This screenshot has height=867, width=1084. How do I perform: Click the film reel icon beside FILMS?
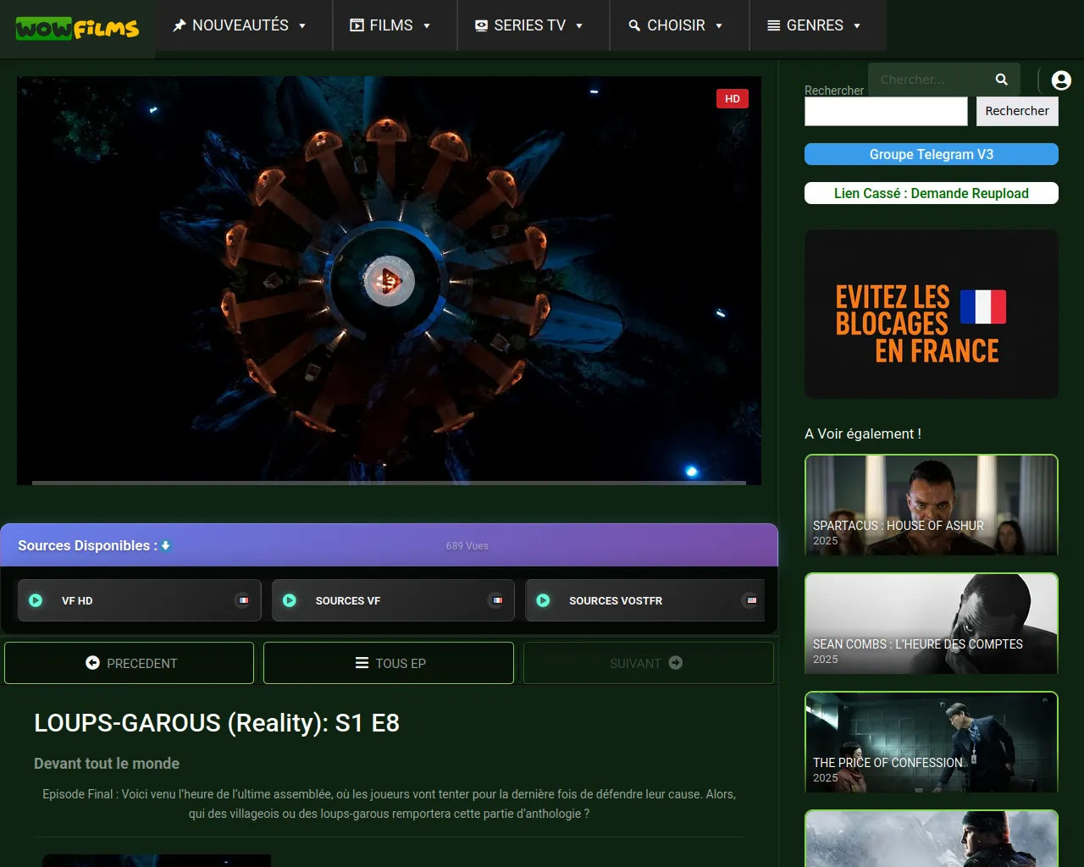(x=357, y=25)
